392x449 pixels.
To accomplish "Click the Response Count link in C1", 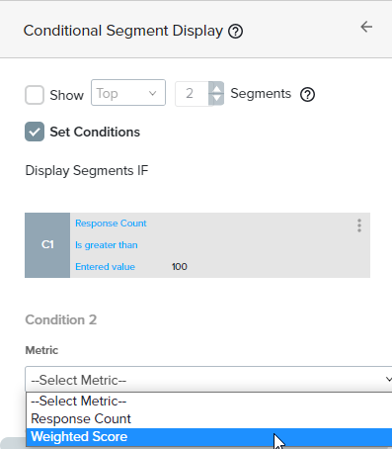I will click(x=111, y=224).
